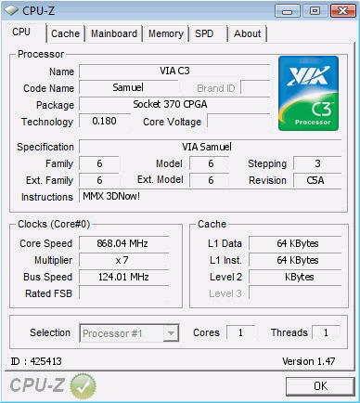Select the Memory tab

[x=166, y=33]
